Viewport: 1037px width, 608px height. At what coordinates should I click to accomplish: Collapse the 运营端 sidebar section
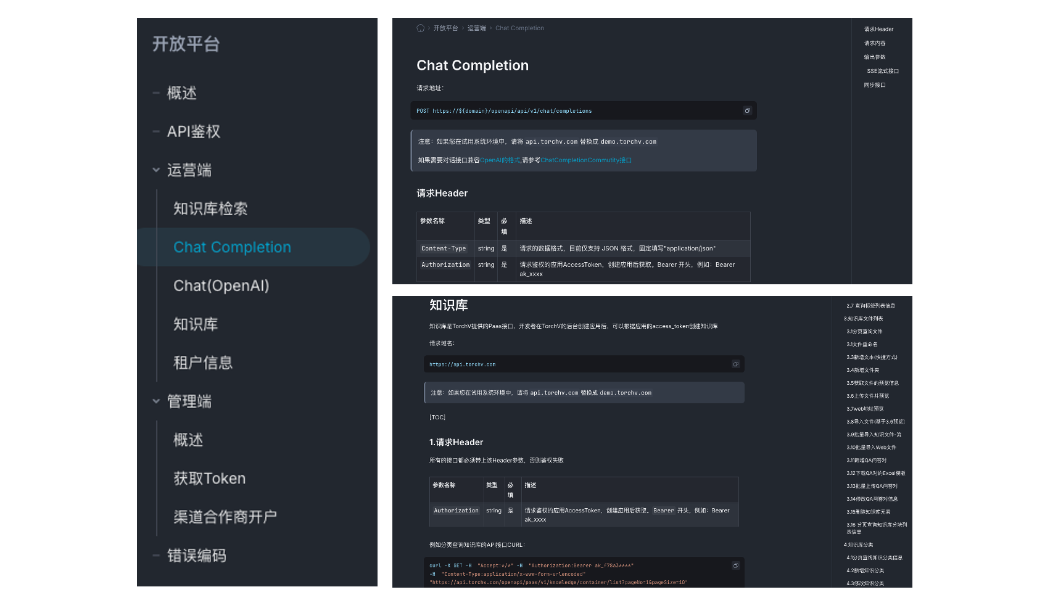156,170
